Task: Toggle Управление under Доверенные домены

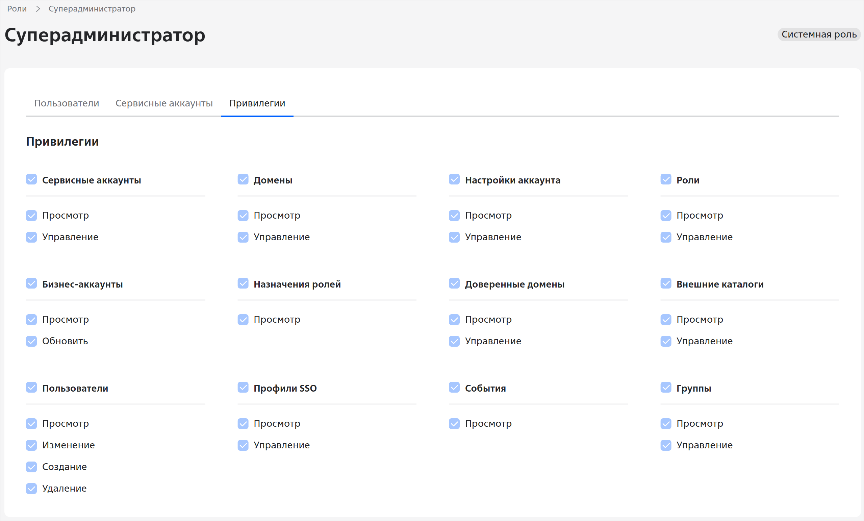Action: [454, 341]
